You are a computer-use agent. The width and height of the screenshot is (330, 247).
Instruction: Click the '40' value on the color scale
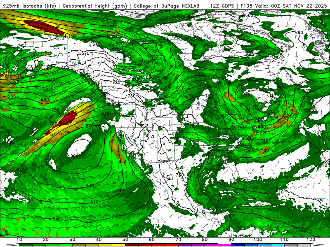coord(99,240)
